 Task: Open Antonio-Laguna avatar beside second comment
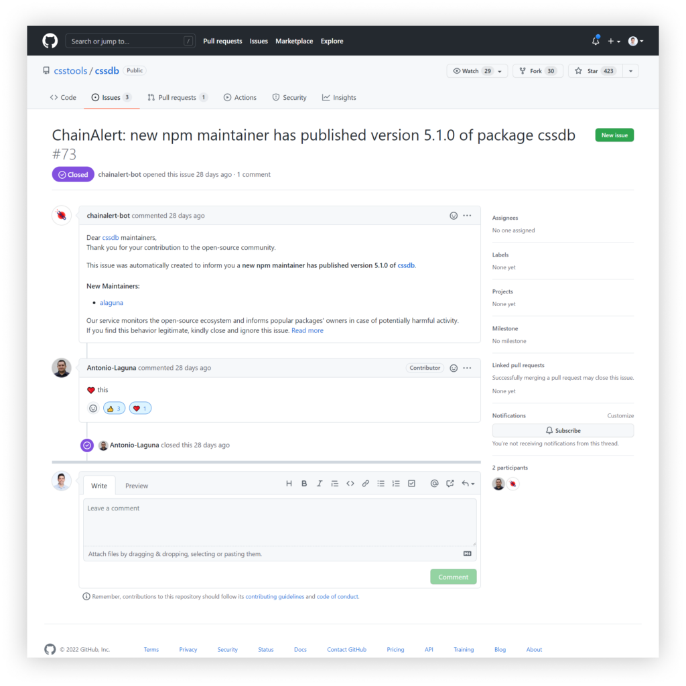pyautogui.click(x=62, y=368)
